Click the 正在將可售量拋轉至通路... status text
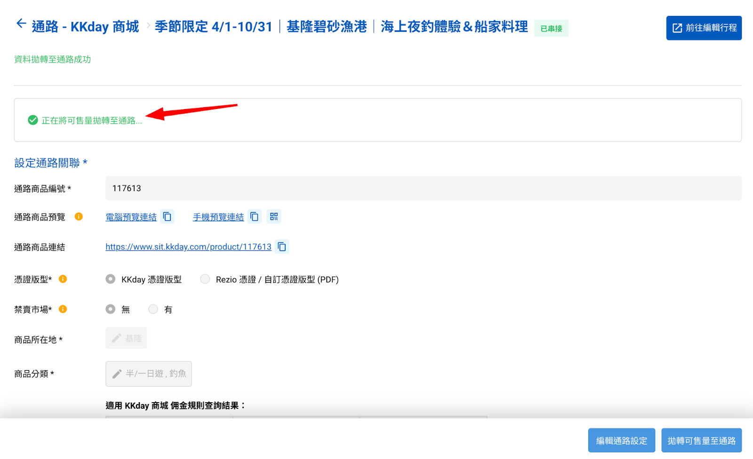 click(x=91, y=121)
